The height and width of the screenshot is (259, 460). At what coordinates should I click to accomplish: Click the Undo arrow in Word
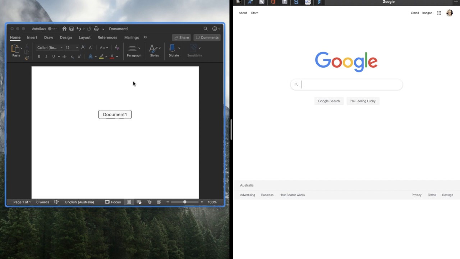click(x=79, y=29)
